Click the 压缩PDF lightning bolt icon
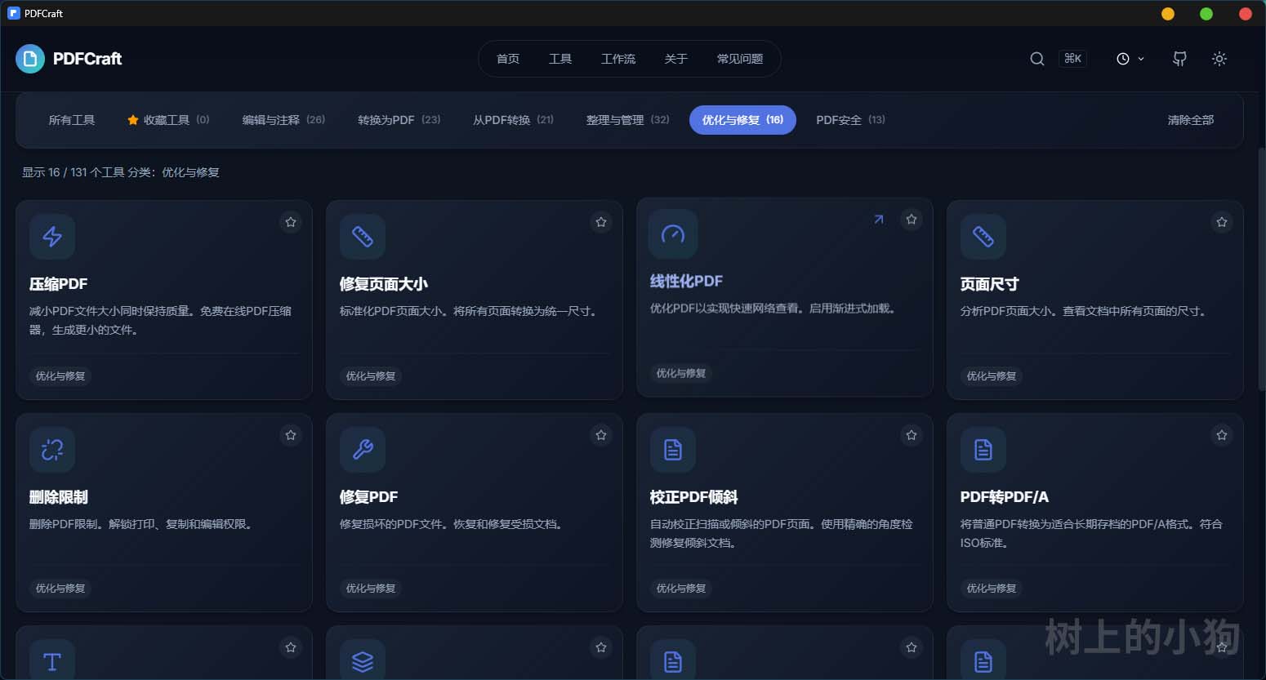 (x=52, y=237)
